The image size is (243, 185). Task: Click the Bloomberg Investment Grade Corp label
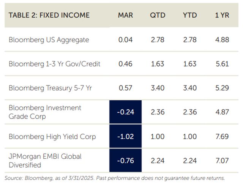click(45, 112)
